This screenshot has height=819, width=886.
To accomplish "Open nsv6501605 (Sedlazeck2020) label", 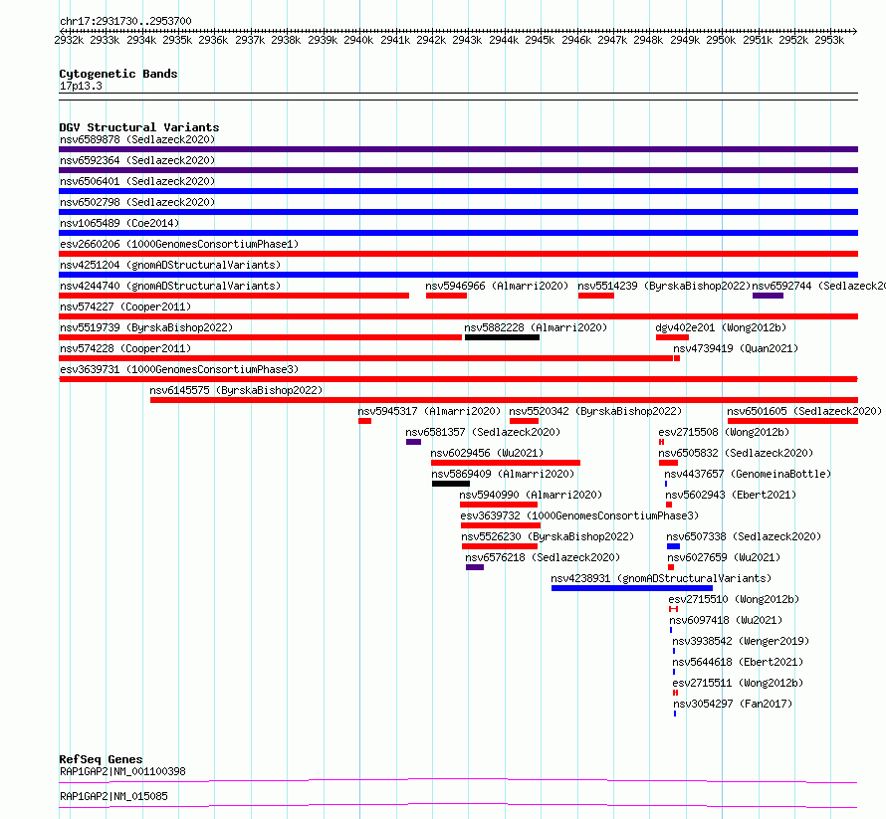I will point(804,411).
